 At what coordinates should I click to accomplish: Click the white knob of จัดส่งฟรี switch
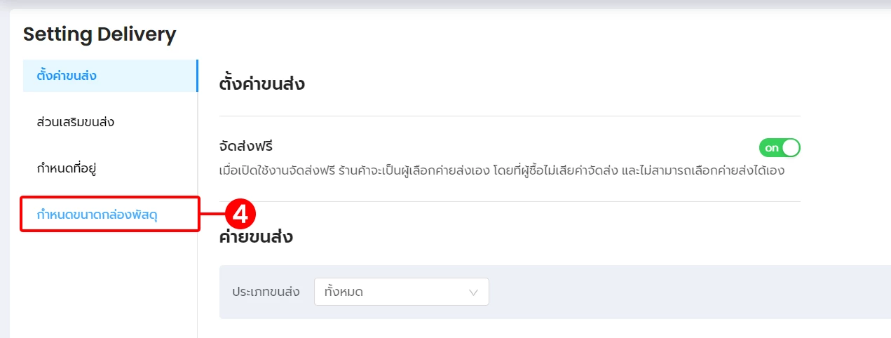click(790, 148)
